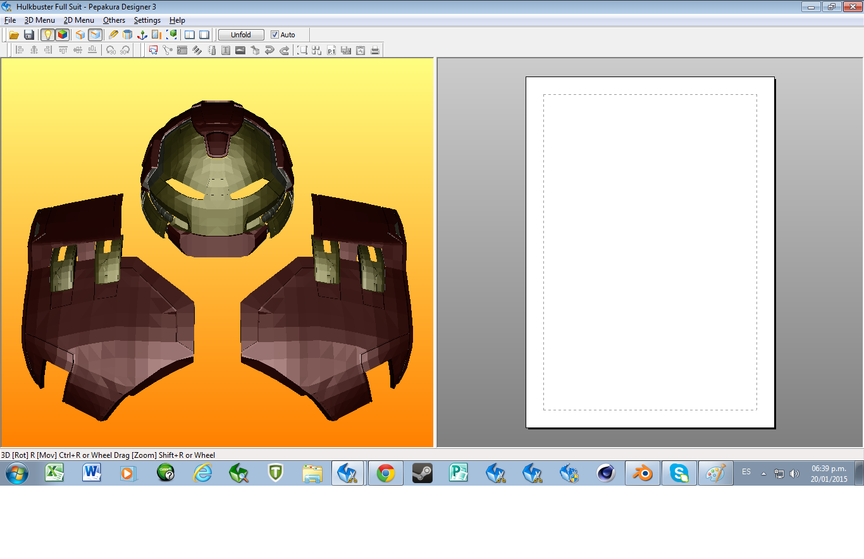This screenshot has height=559, width=864.
Task: Toggle the colored cube texture button
Action: coord(62,35)
